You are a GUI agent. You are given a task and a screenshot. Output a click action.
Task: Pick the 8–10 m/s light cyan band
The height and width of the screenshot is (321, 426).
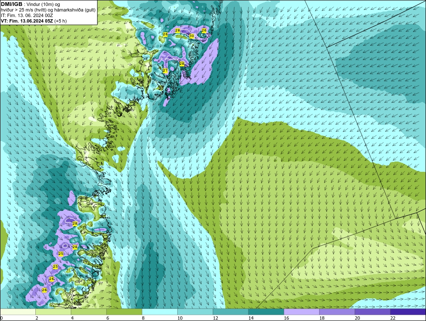[160, 312]
